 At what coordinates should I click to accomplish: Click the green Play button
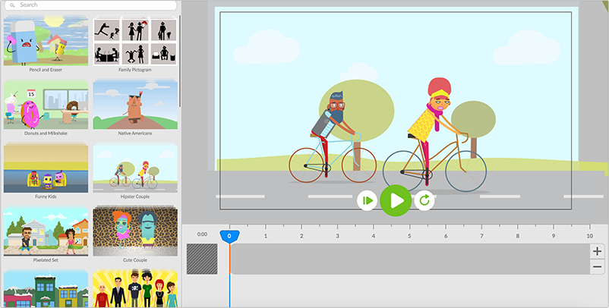click(396, 200)
